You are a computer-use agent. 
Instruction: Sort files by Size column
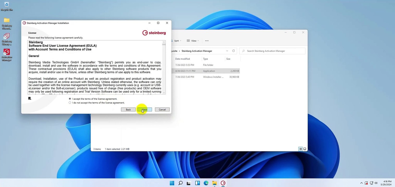click(x=228, y=59)
